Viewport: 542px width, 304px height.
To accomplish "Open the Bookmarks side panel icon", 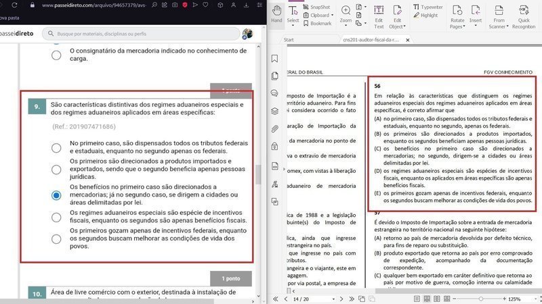I will 276,59.
